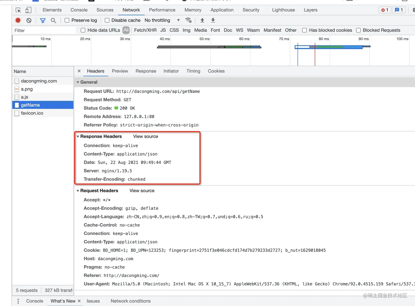Image resolution: width=415 pixels, height=306 pixels.
Task: Open the Network conditions drawer tab
Action: [x=131, y=301]
